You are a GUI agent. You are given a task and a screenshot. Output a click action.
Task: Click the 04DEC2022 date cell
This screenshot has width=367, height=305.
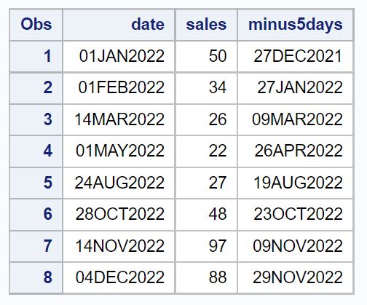pyautogui.click(x=119, y=277)
